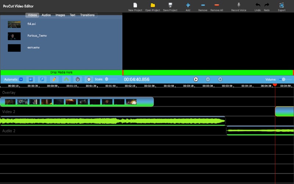Screen dimensions: 294x184
Task: Click the video clip tool icon
Action: (x=31, y=79)
